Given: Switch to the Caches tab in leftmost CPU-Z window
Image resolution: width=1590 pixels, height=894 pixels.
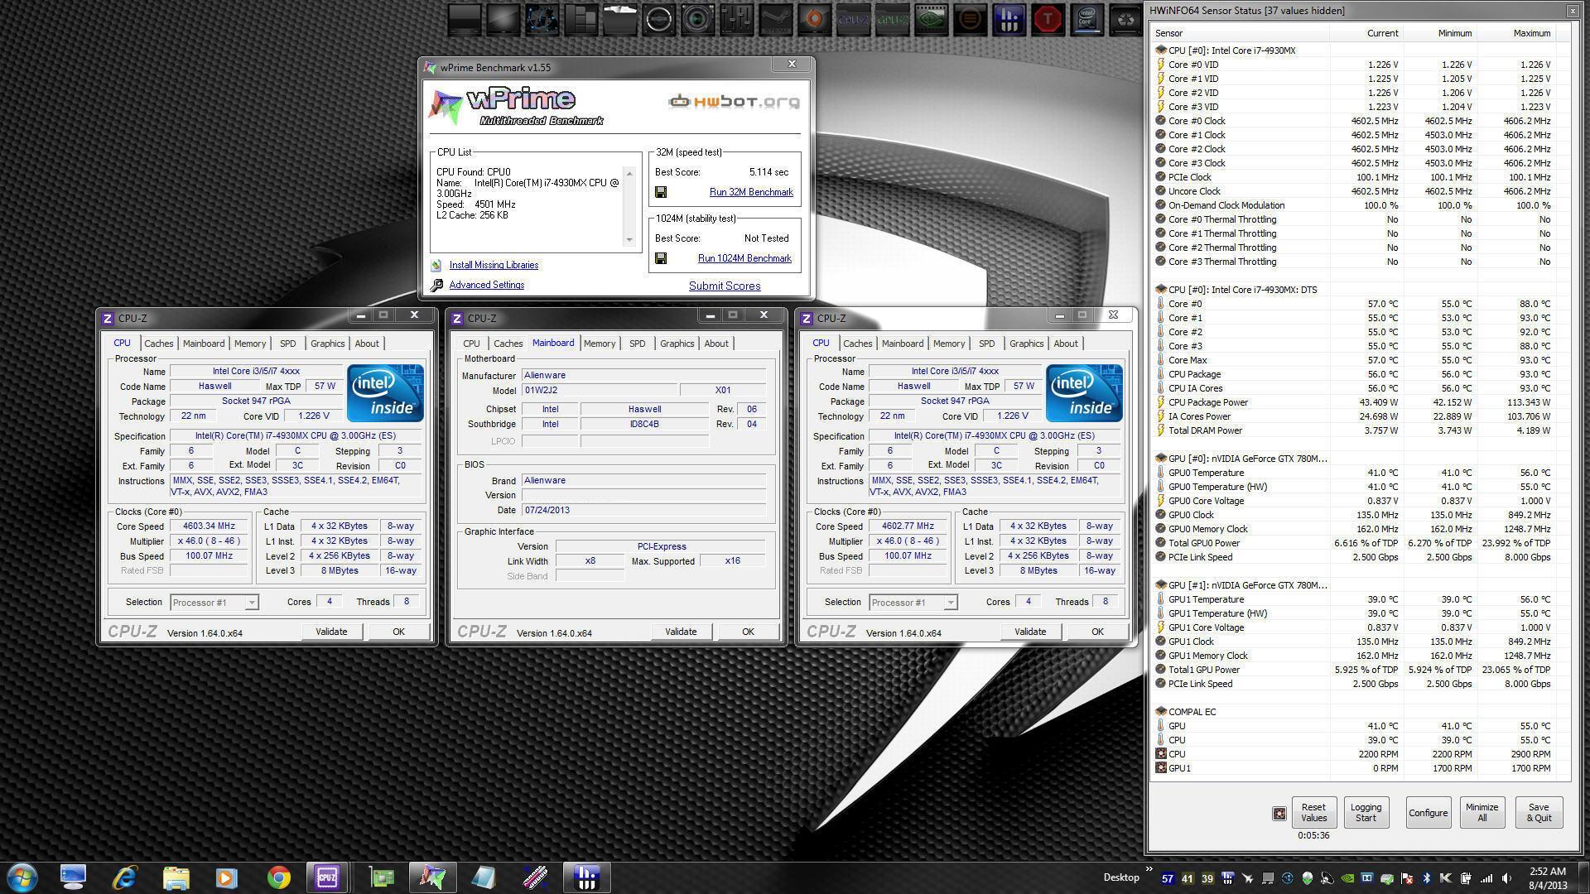Looking at the screenshot, I should click(158, 344).
